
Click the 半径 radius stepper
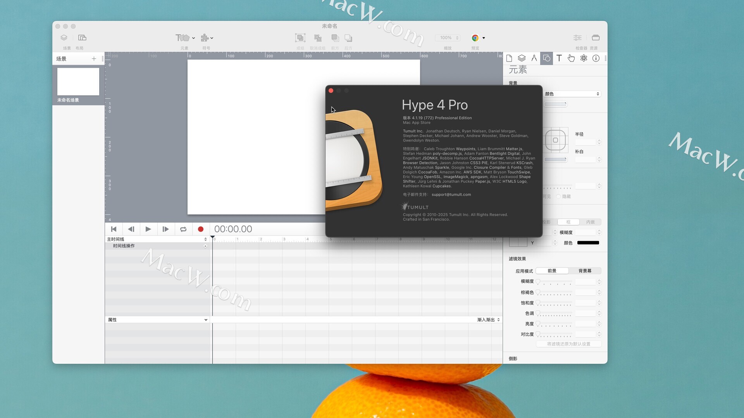point(599,142)
